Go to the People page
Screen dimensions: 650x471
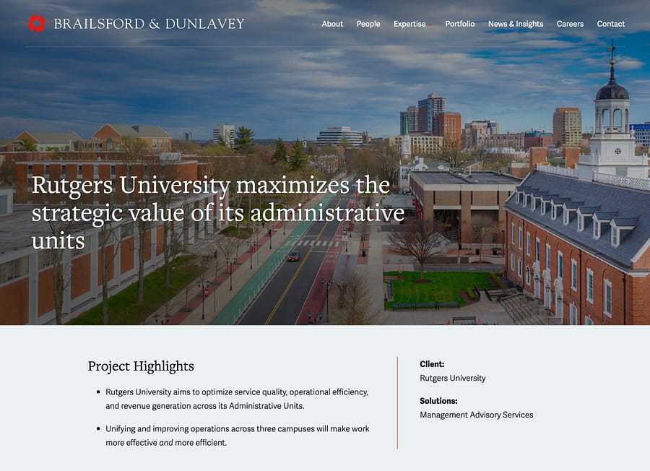tap(368, 24)
